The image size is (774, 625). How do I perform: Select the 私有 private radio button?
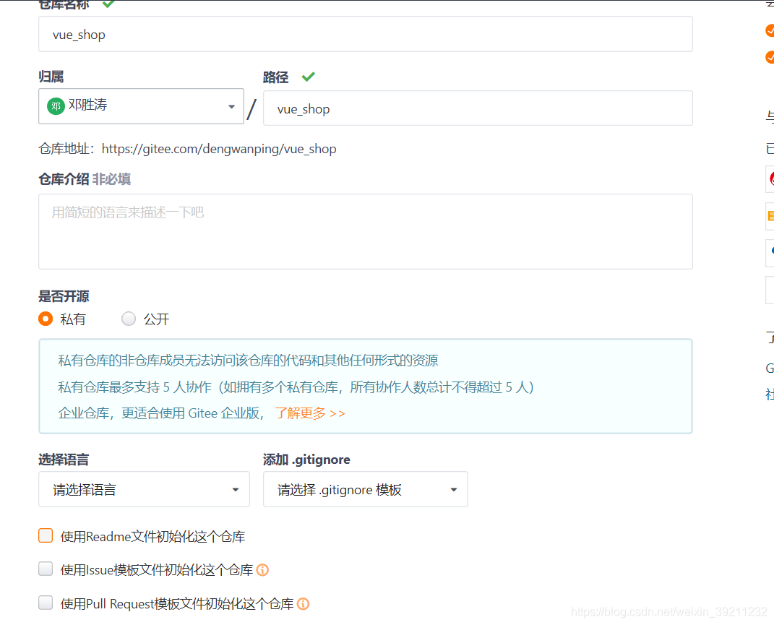point(46,319)
